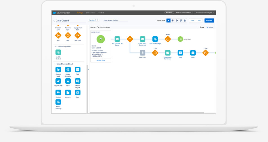Image resolution: width=268 pixels, height=142 pixels.
Task: Collapse the Sales & Service Cloud section
Action: (x=55, y=64)
